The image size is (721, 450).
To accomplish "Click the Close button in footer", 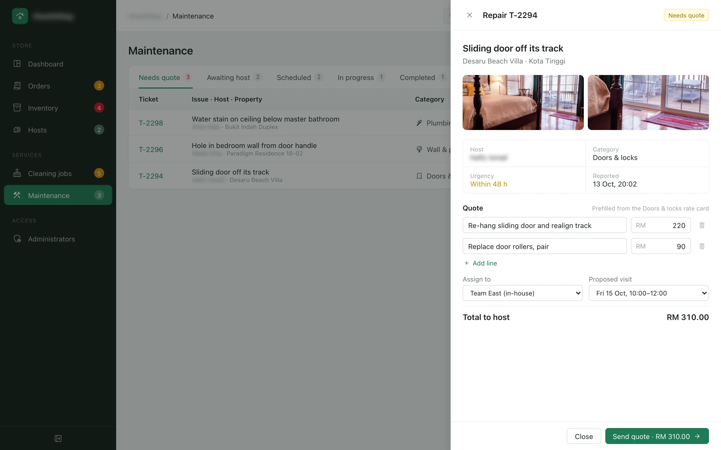I will [x=584, y=436].
